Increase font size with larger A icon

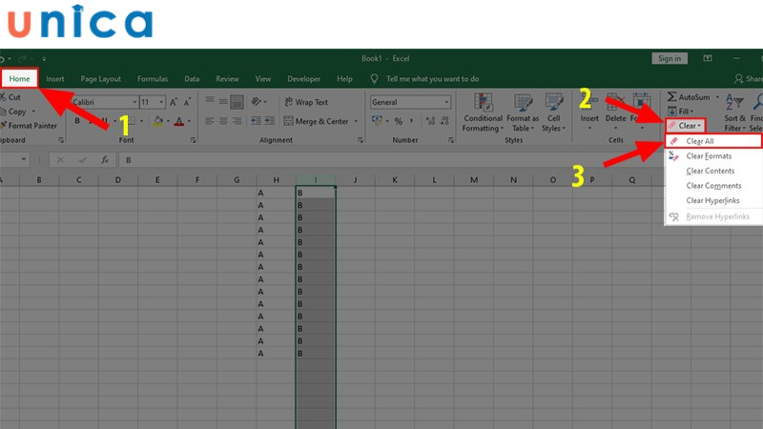pyautogui.click(x=174, y=102)
